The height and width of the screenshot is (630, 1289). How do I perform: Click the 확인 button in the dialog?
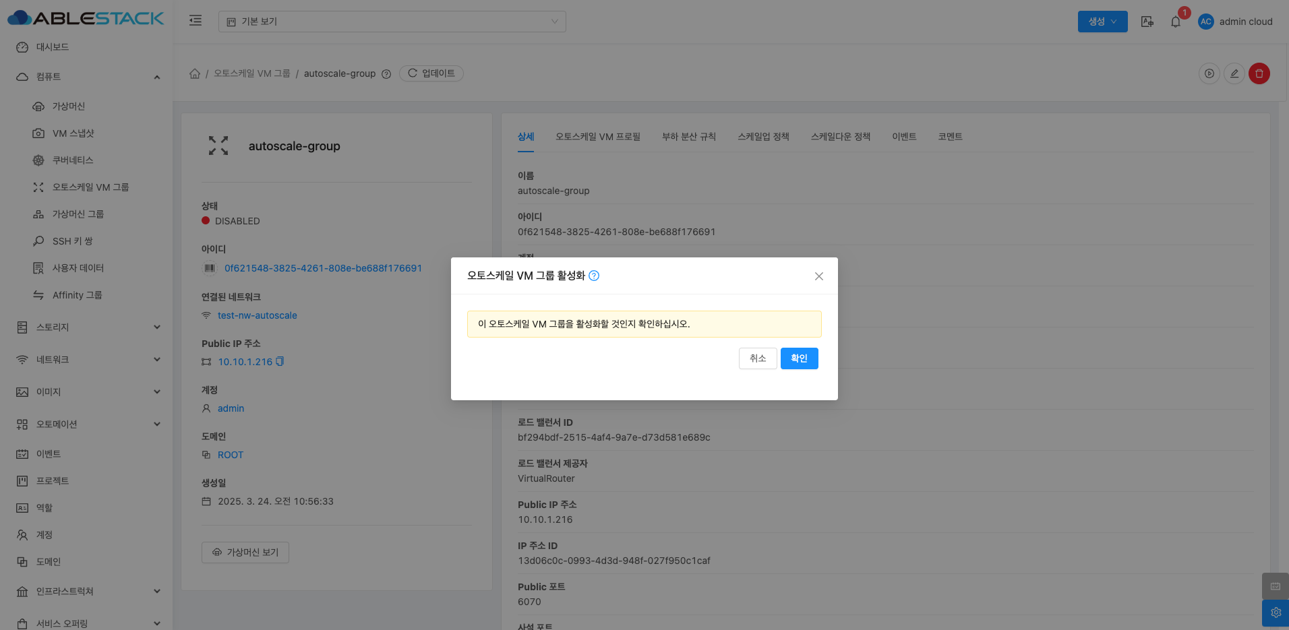pyautogui.click(x=799, y=358)
